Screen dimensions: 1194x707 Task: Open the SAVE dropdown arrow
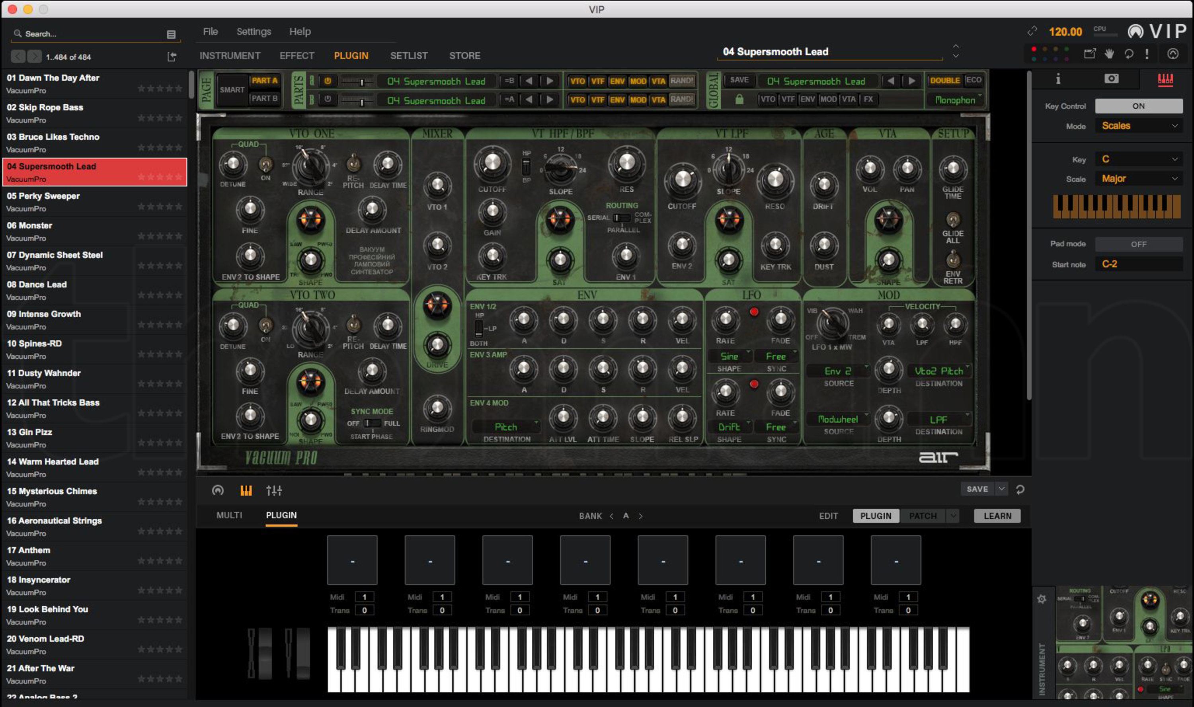click(x=1002, y=489)
